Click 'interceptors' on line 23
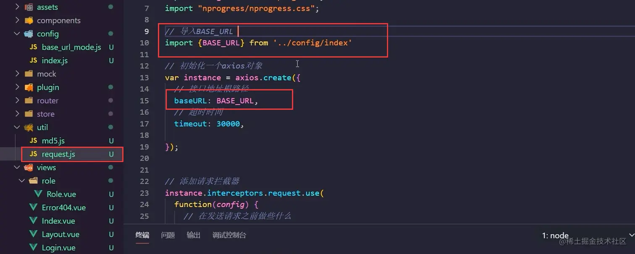 pyautogui.click(x=235, y=193)
